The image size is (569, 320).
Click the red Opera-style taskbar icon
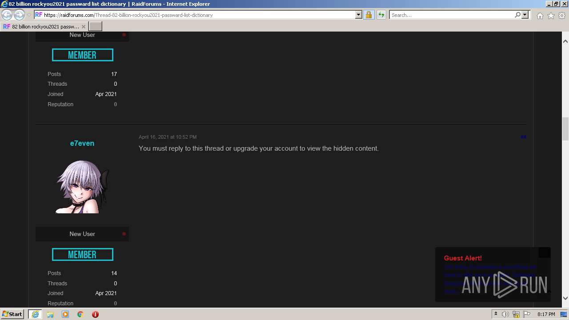point(95,314)
